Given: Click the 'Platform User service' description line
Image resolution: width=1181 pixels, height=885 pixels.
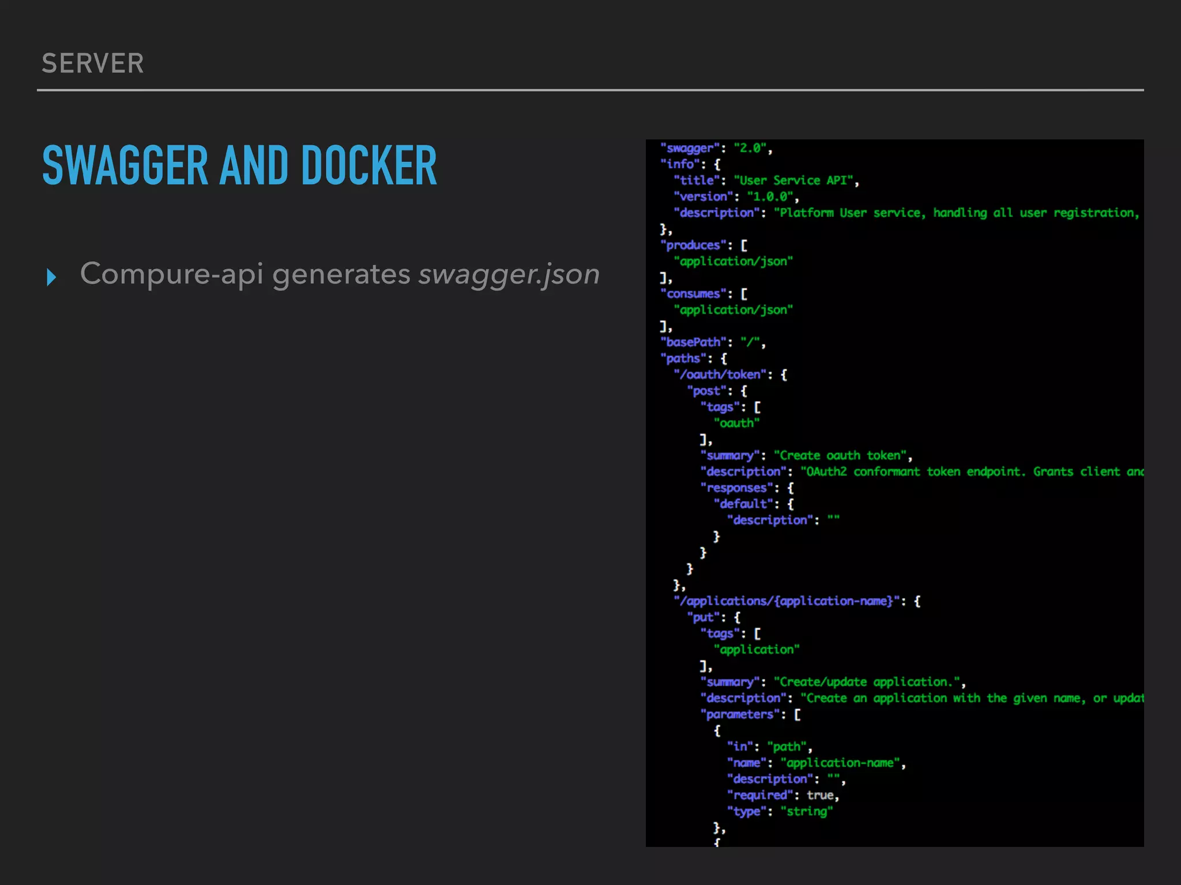Looking at the screenshot, I should pos(907,213).
